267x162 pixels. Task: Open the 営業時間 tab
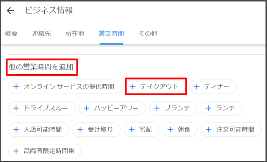coord(111,33)
